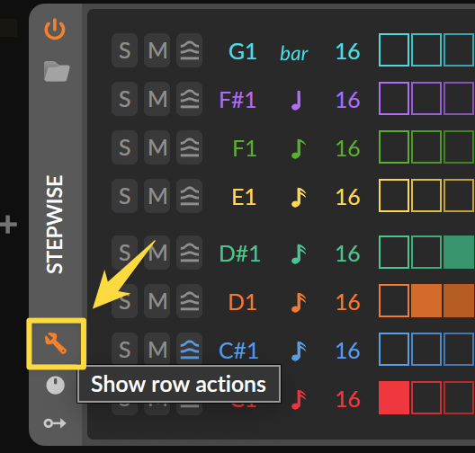Click the green eighth note icon in the F1 row

(299, 149)
